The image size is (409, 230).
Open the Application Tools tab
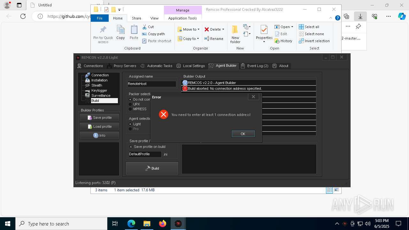182,18
